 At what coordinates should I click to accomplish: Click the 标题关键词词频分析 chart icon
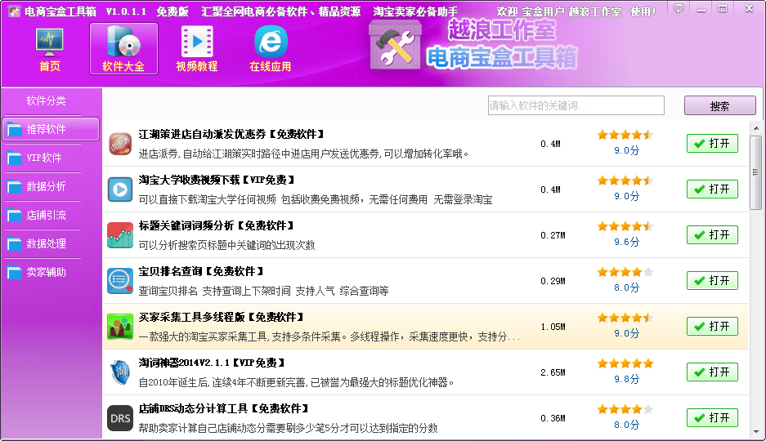click(119, 235)
